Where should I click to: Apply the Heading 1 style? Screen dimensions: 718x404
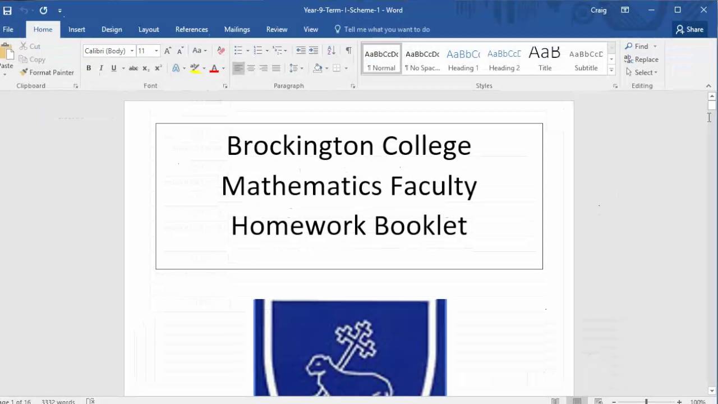463,59
